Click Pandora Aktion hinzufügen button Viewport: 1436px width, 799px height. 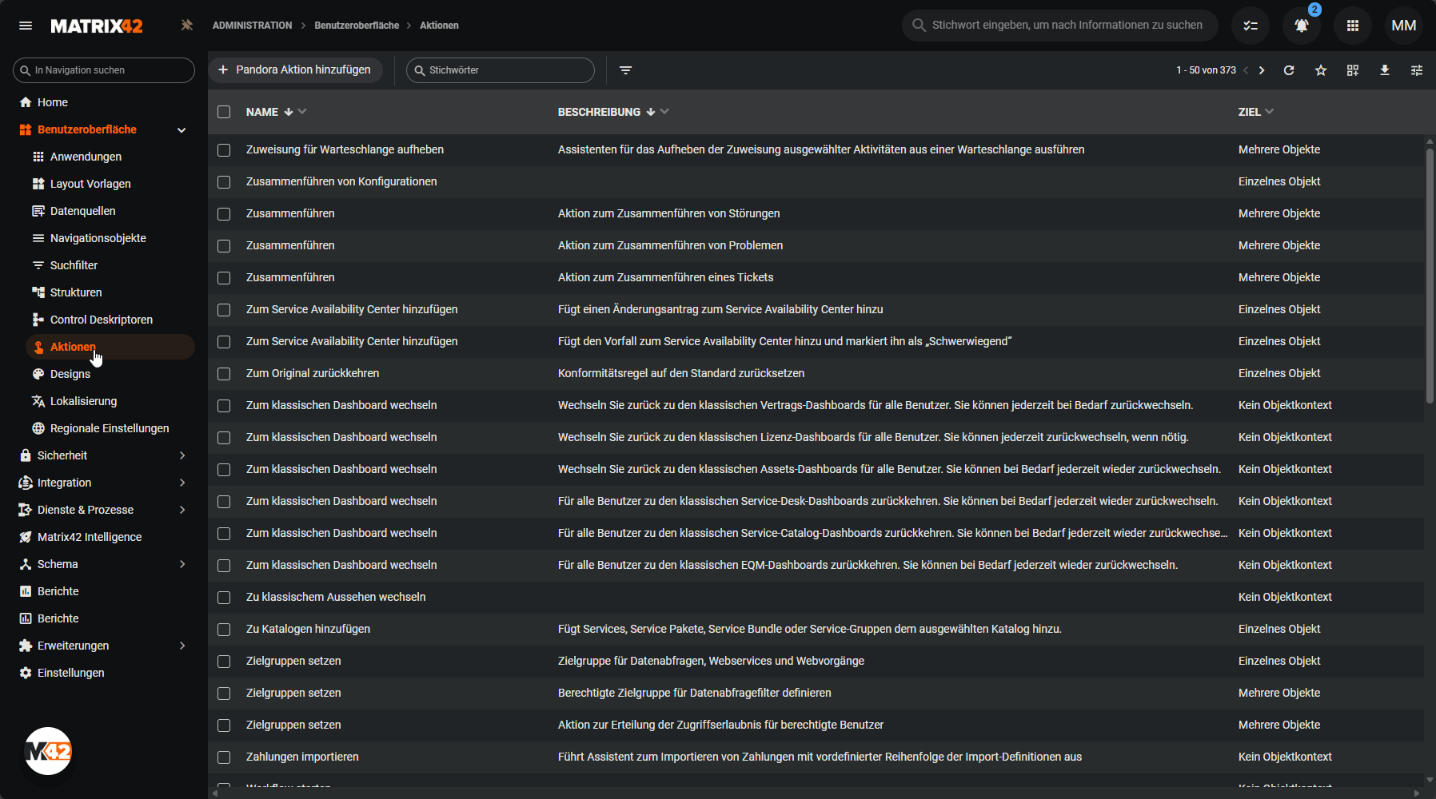pyautogui.click(x=295, y=70)
